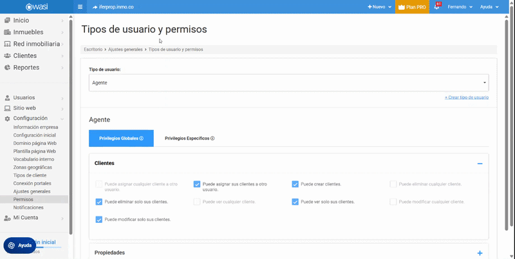Screen dimensions: 515x259
Task: Check 'Puede asignar cualquier cliente a otro usuario'
Action: (x=99, y=184)
